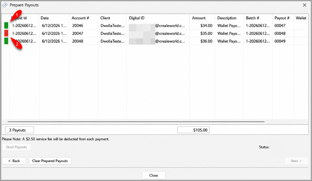Viewport: 312px width, 181px height.
Task: Click the Client cell in row 20047
Action: pyautogui.click(x=112, y=33)
